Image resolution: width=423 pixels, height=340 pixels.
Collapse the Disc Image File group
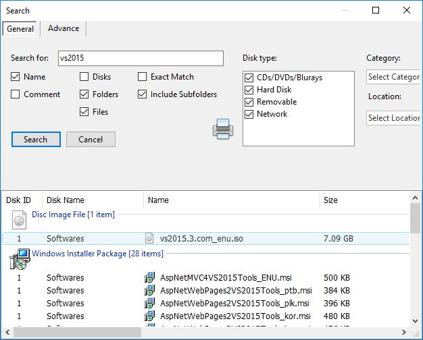pyautogui.click(x=73, y=215)
